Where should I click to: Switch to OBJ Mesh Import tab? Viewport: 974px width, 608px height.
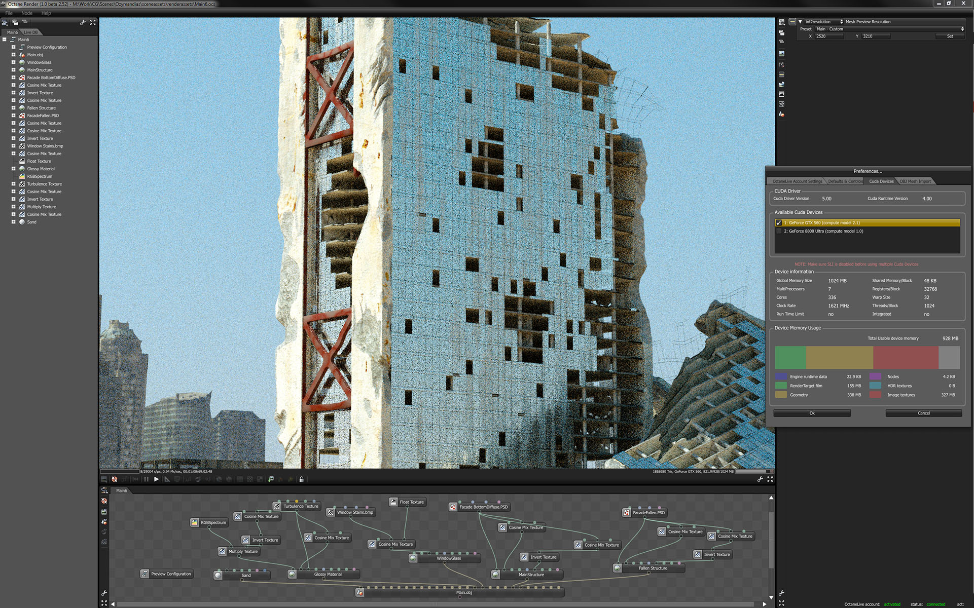tap(915, 181)
